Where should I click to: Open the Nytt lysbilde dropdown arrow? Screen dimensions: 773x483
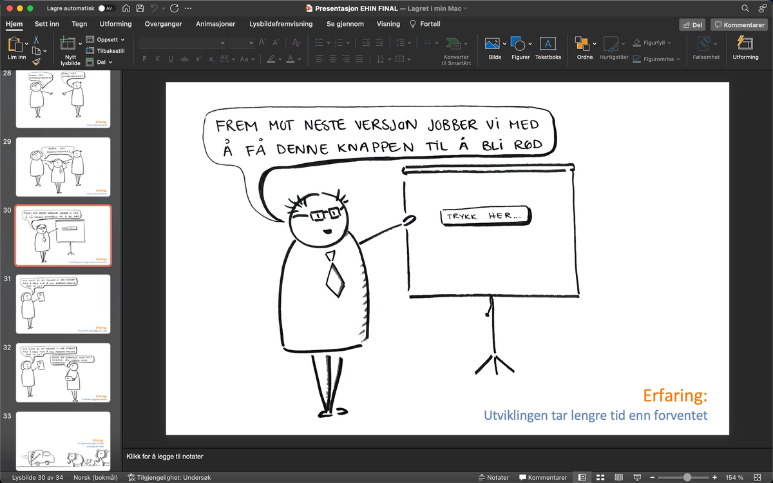pos(80,44)
